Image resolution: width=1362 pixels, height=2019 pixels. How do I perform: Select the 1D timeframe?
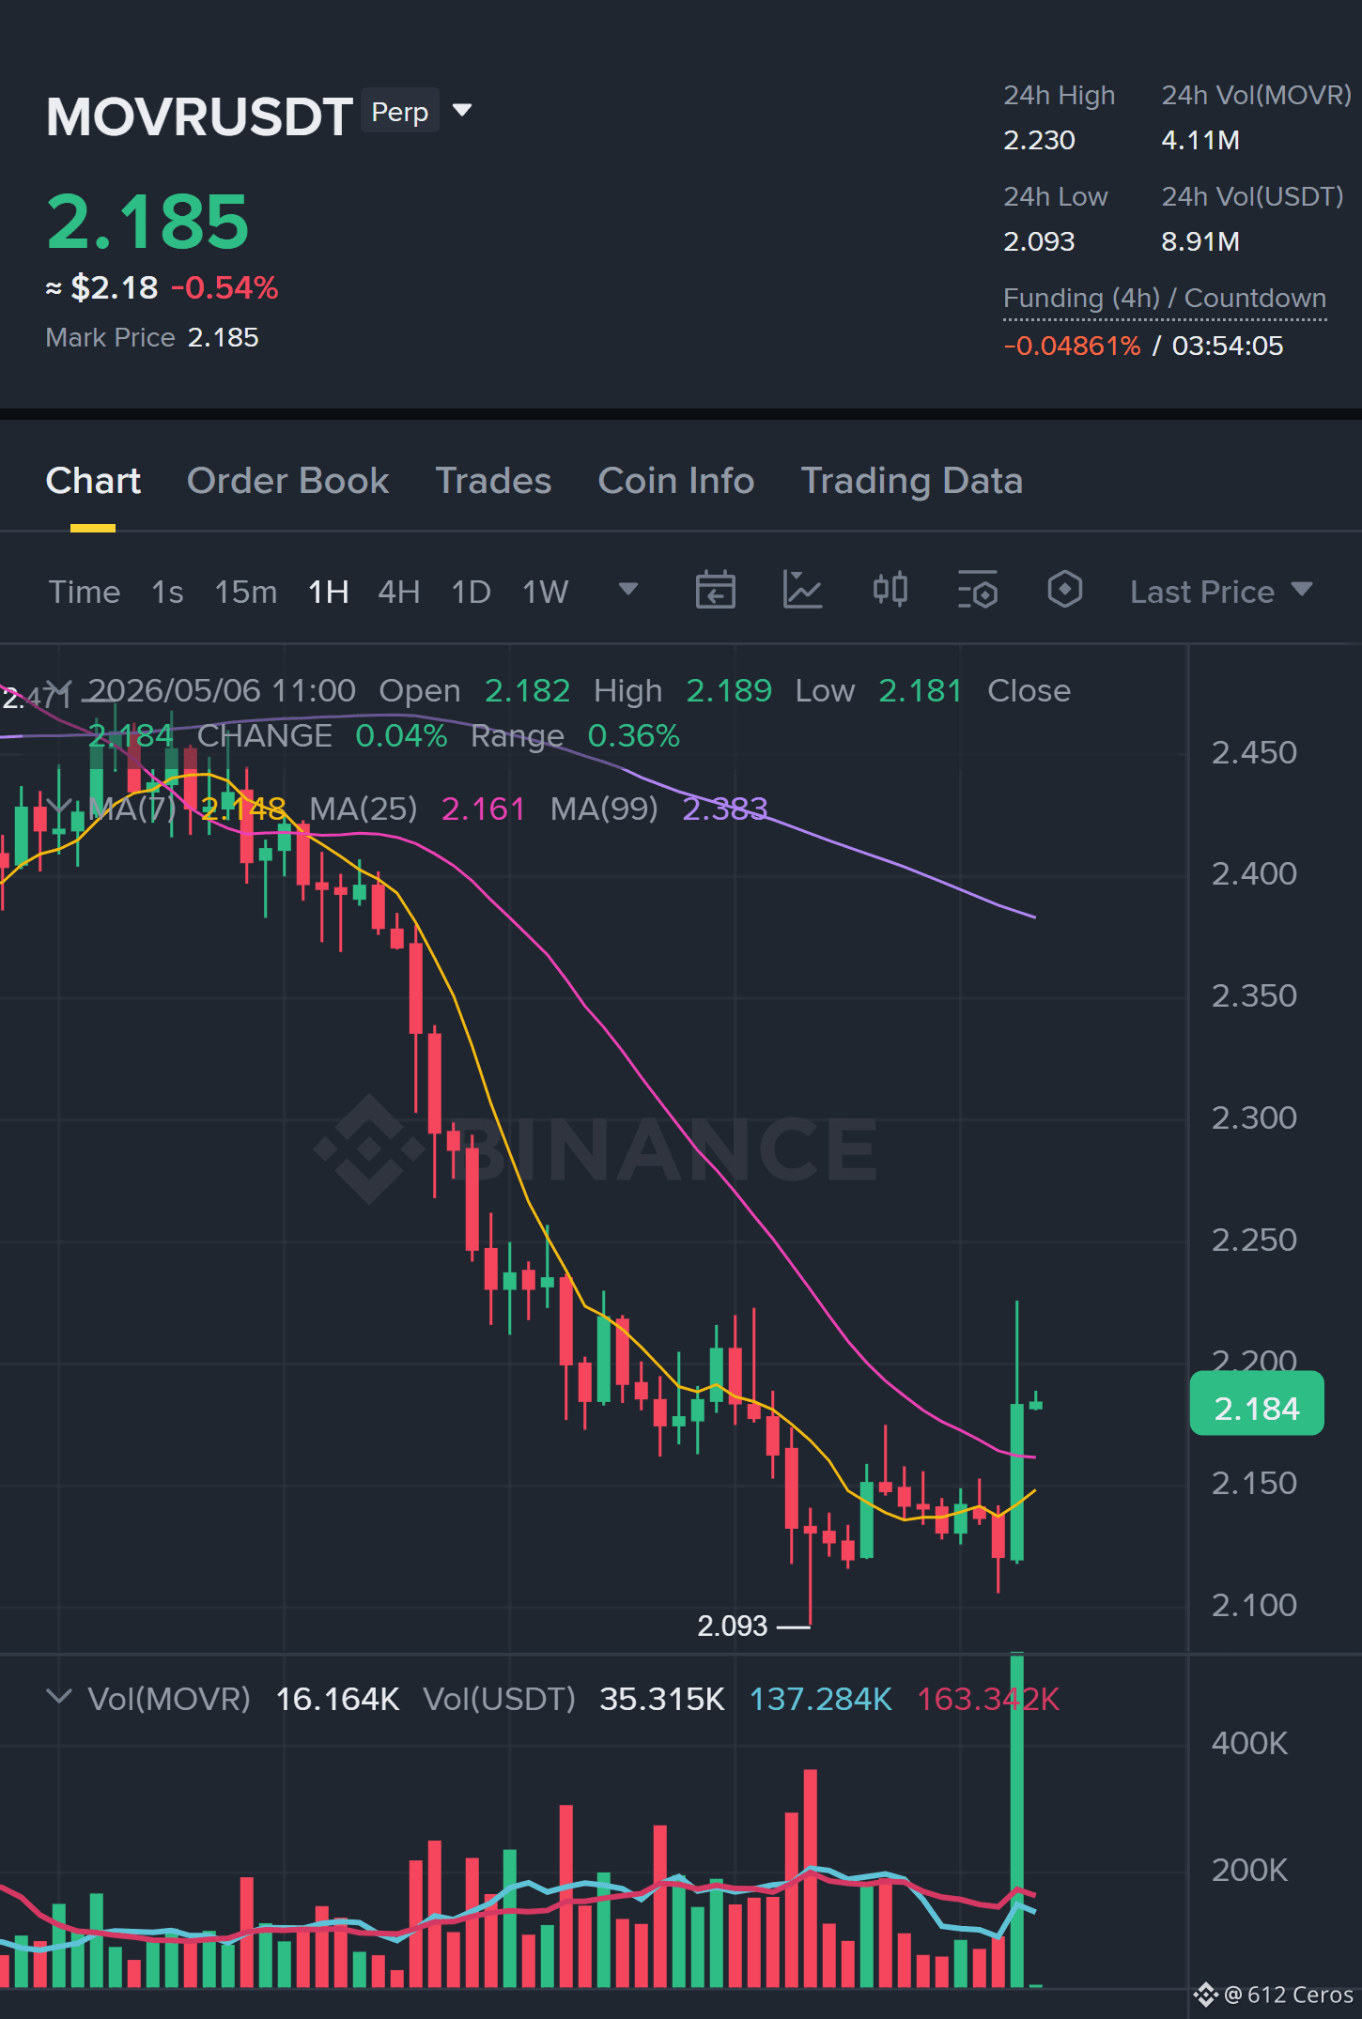point(471,592)
